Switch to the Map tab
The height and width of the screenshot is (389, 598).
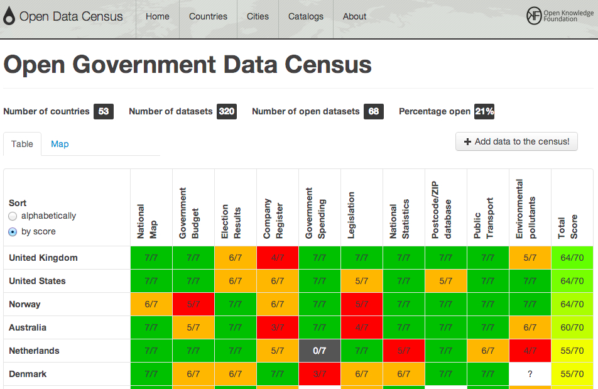60,144
